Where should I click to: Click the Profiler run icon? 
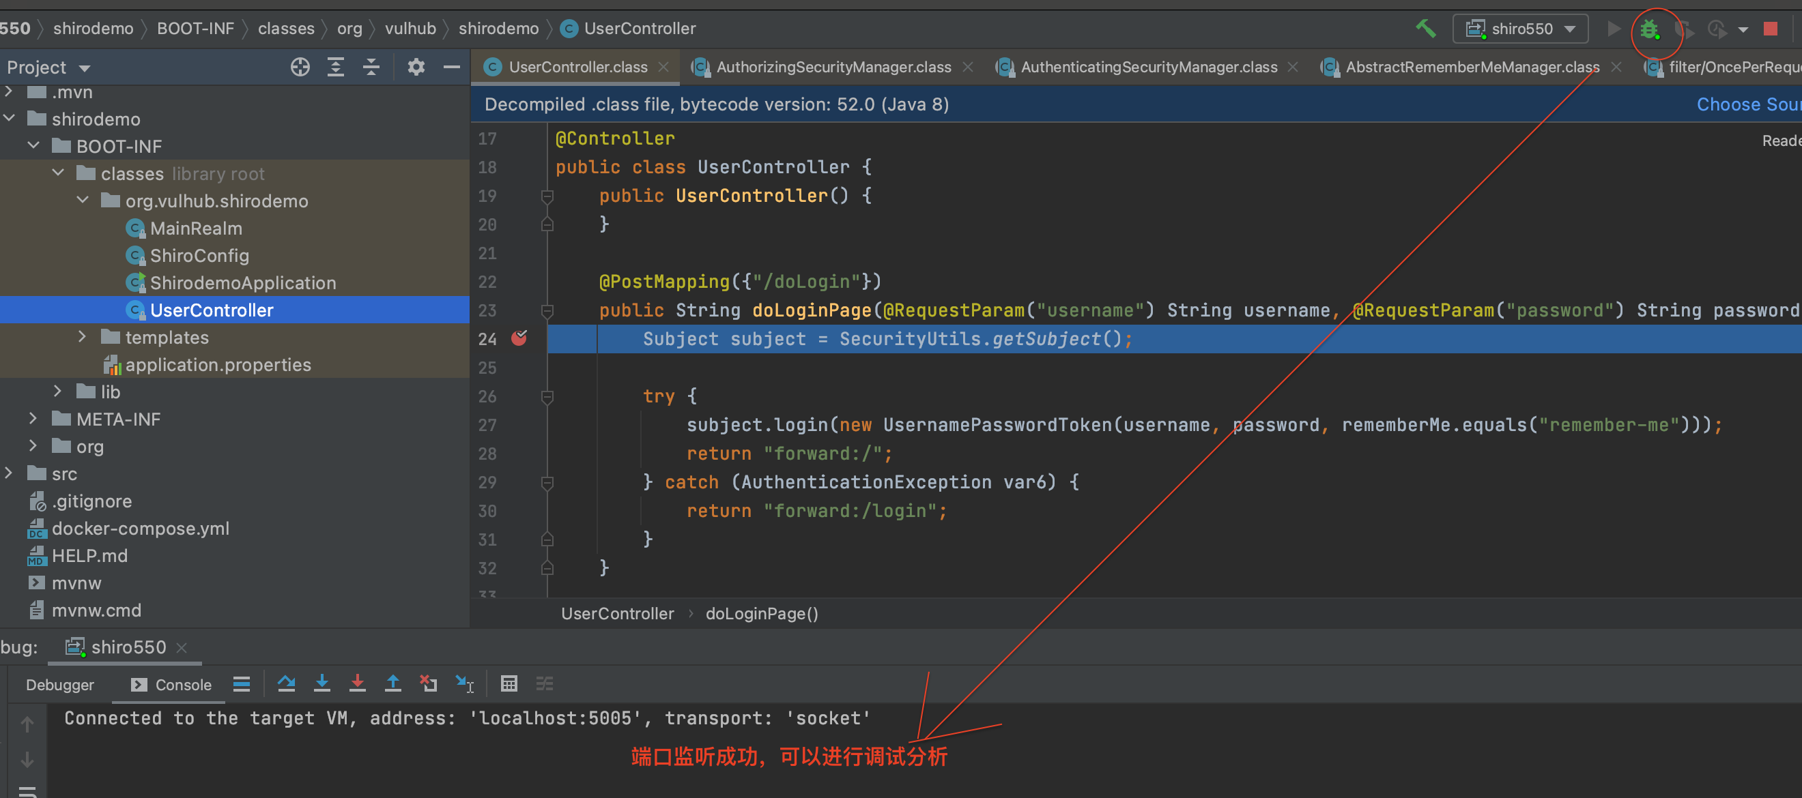(x=1717, y=29)
